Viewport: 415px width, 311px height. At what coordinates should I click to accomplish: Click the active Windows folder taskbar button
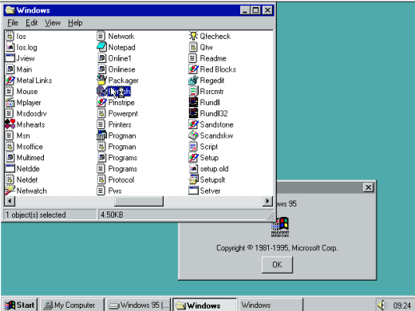pos(205,305)
